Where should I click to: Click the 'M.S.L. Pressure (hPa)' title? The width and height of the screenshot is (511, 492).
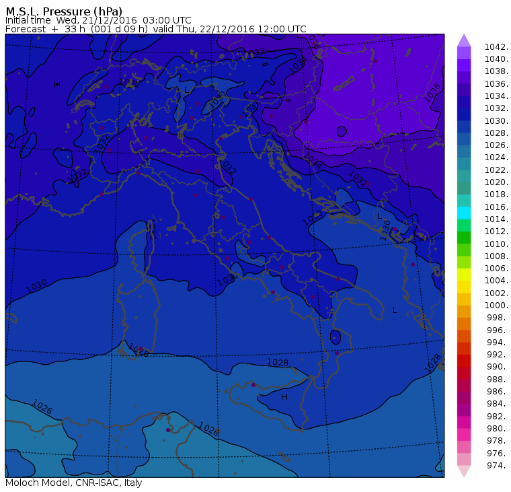[64, 11]
